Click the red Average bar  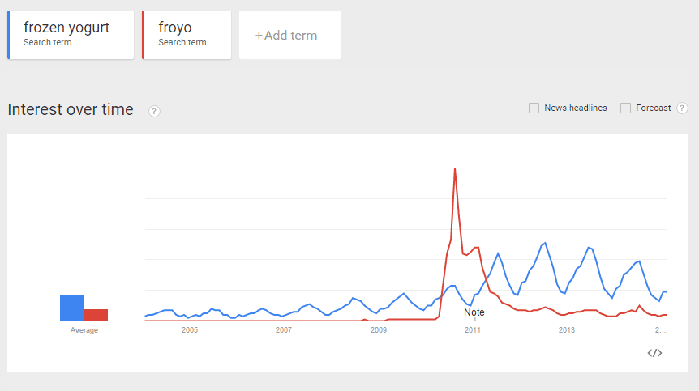[x=96, y=315]
